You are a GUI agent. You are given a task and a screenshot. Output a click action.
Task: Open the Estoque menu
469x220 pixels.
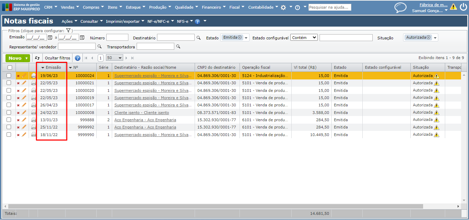(136, 7)
